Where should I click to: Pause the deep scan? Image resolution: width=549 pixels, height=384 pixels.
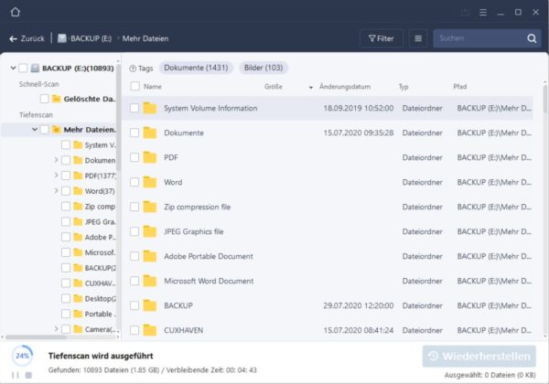(x=15, y=375)
